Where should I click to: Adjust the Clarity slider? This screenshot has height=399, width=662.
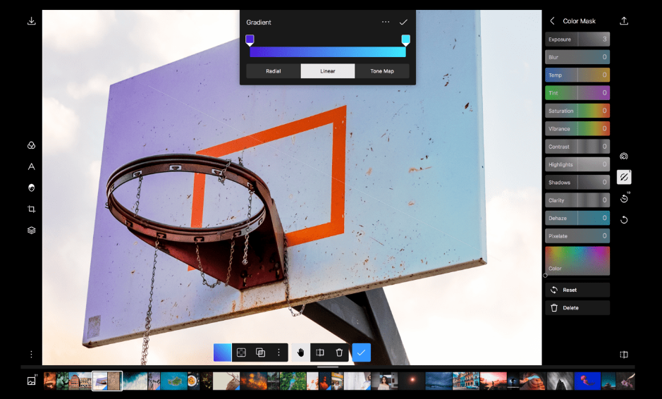pos(577,200)
